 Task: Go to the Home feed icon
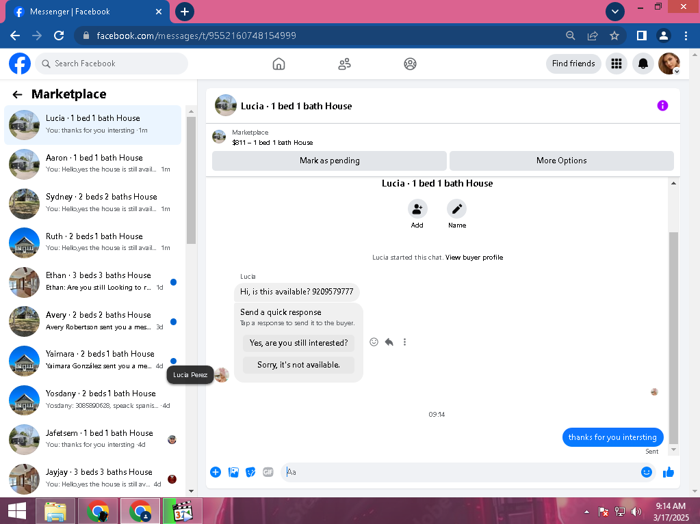pos(278,64)
